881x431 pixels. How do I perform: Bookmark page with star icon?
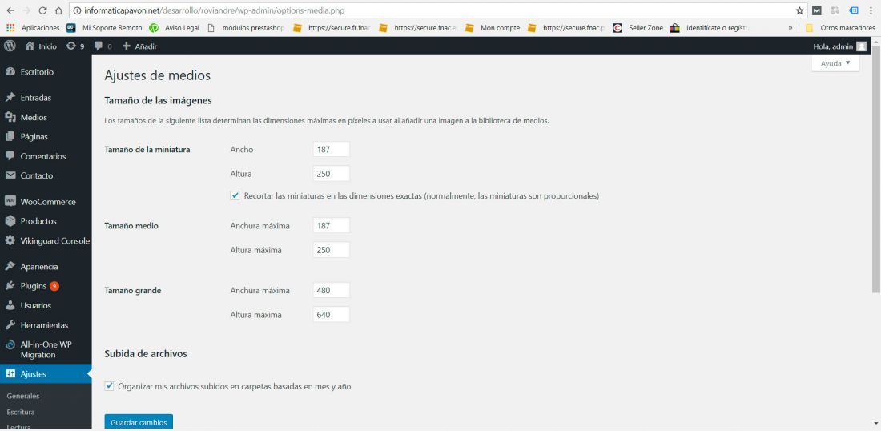coord(799,10)
